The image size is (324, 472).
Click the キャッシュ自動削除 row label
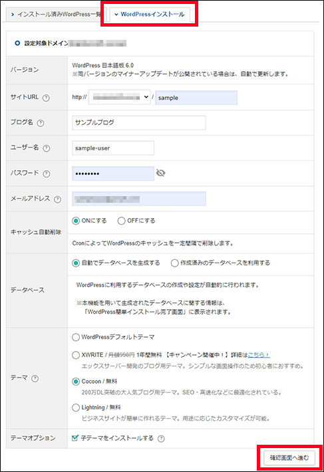pyautogui.click(x=36, y=232)
